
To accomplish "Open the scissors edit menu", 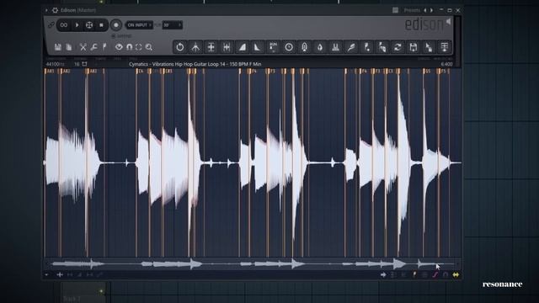I will [x=83, y=47].
